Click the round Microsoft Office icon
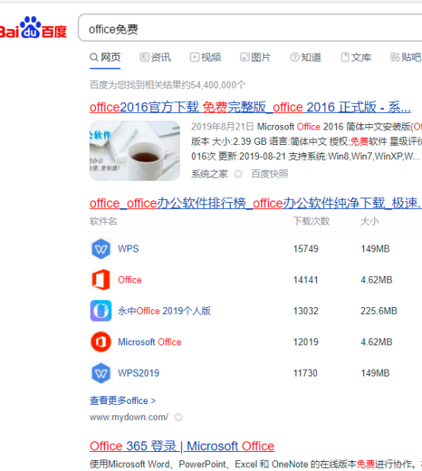The height and width of the screenshot is (471, 422). pos(101,342)
